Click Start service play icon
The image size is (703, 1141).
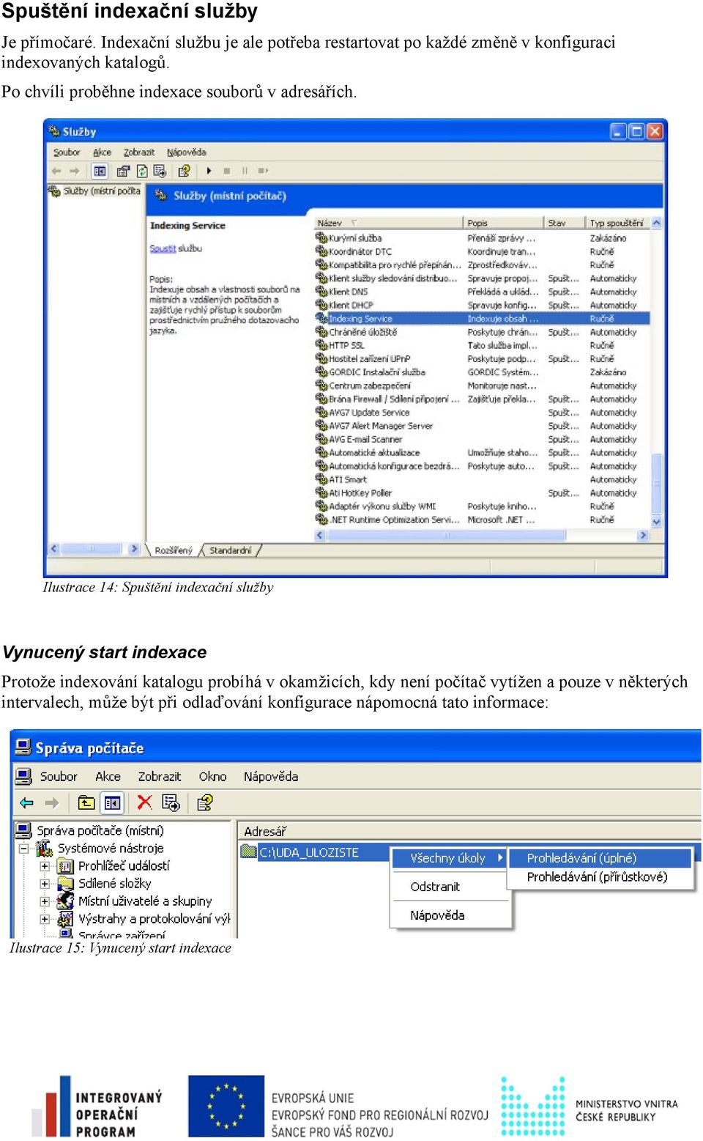pyautogui.click(x=209, y=171)
